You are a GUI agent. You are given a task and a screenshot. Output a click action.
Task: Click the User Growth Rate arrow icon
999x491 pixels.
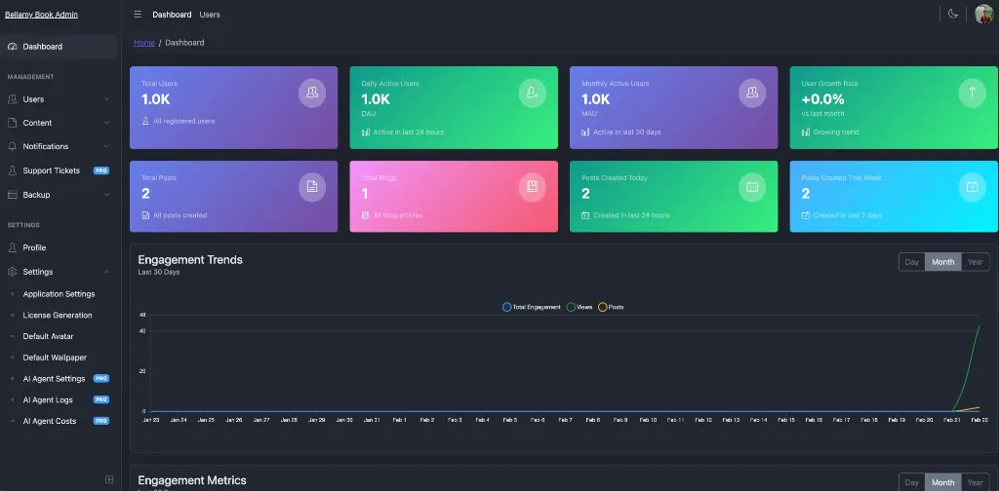click(x=973, y=93)
